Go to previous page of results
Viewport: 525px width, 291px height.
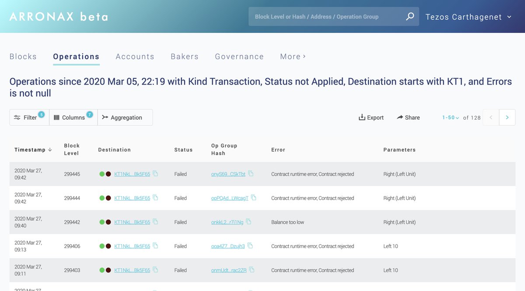491,117
